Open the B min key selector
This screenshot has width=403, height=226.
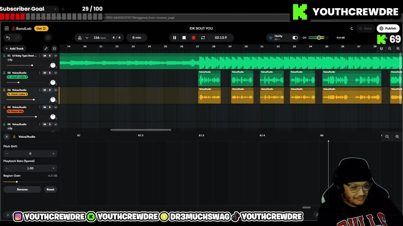coord(137,38)
